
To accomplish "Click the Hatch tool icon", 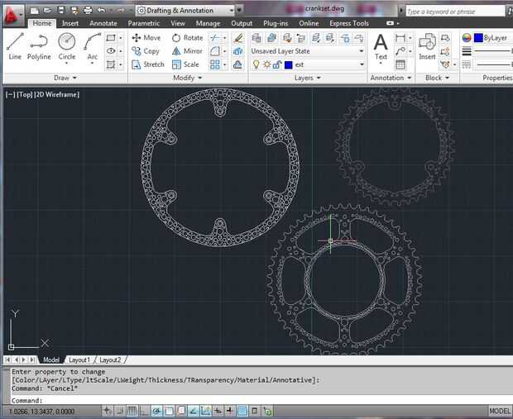I will (x=111, y=64).
